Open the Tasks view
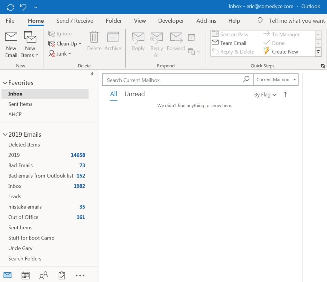 pos(62,275)
